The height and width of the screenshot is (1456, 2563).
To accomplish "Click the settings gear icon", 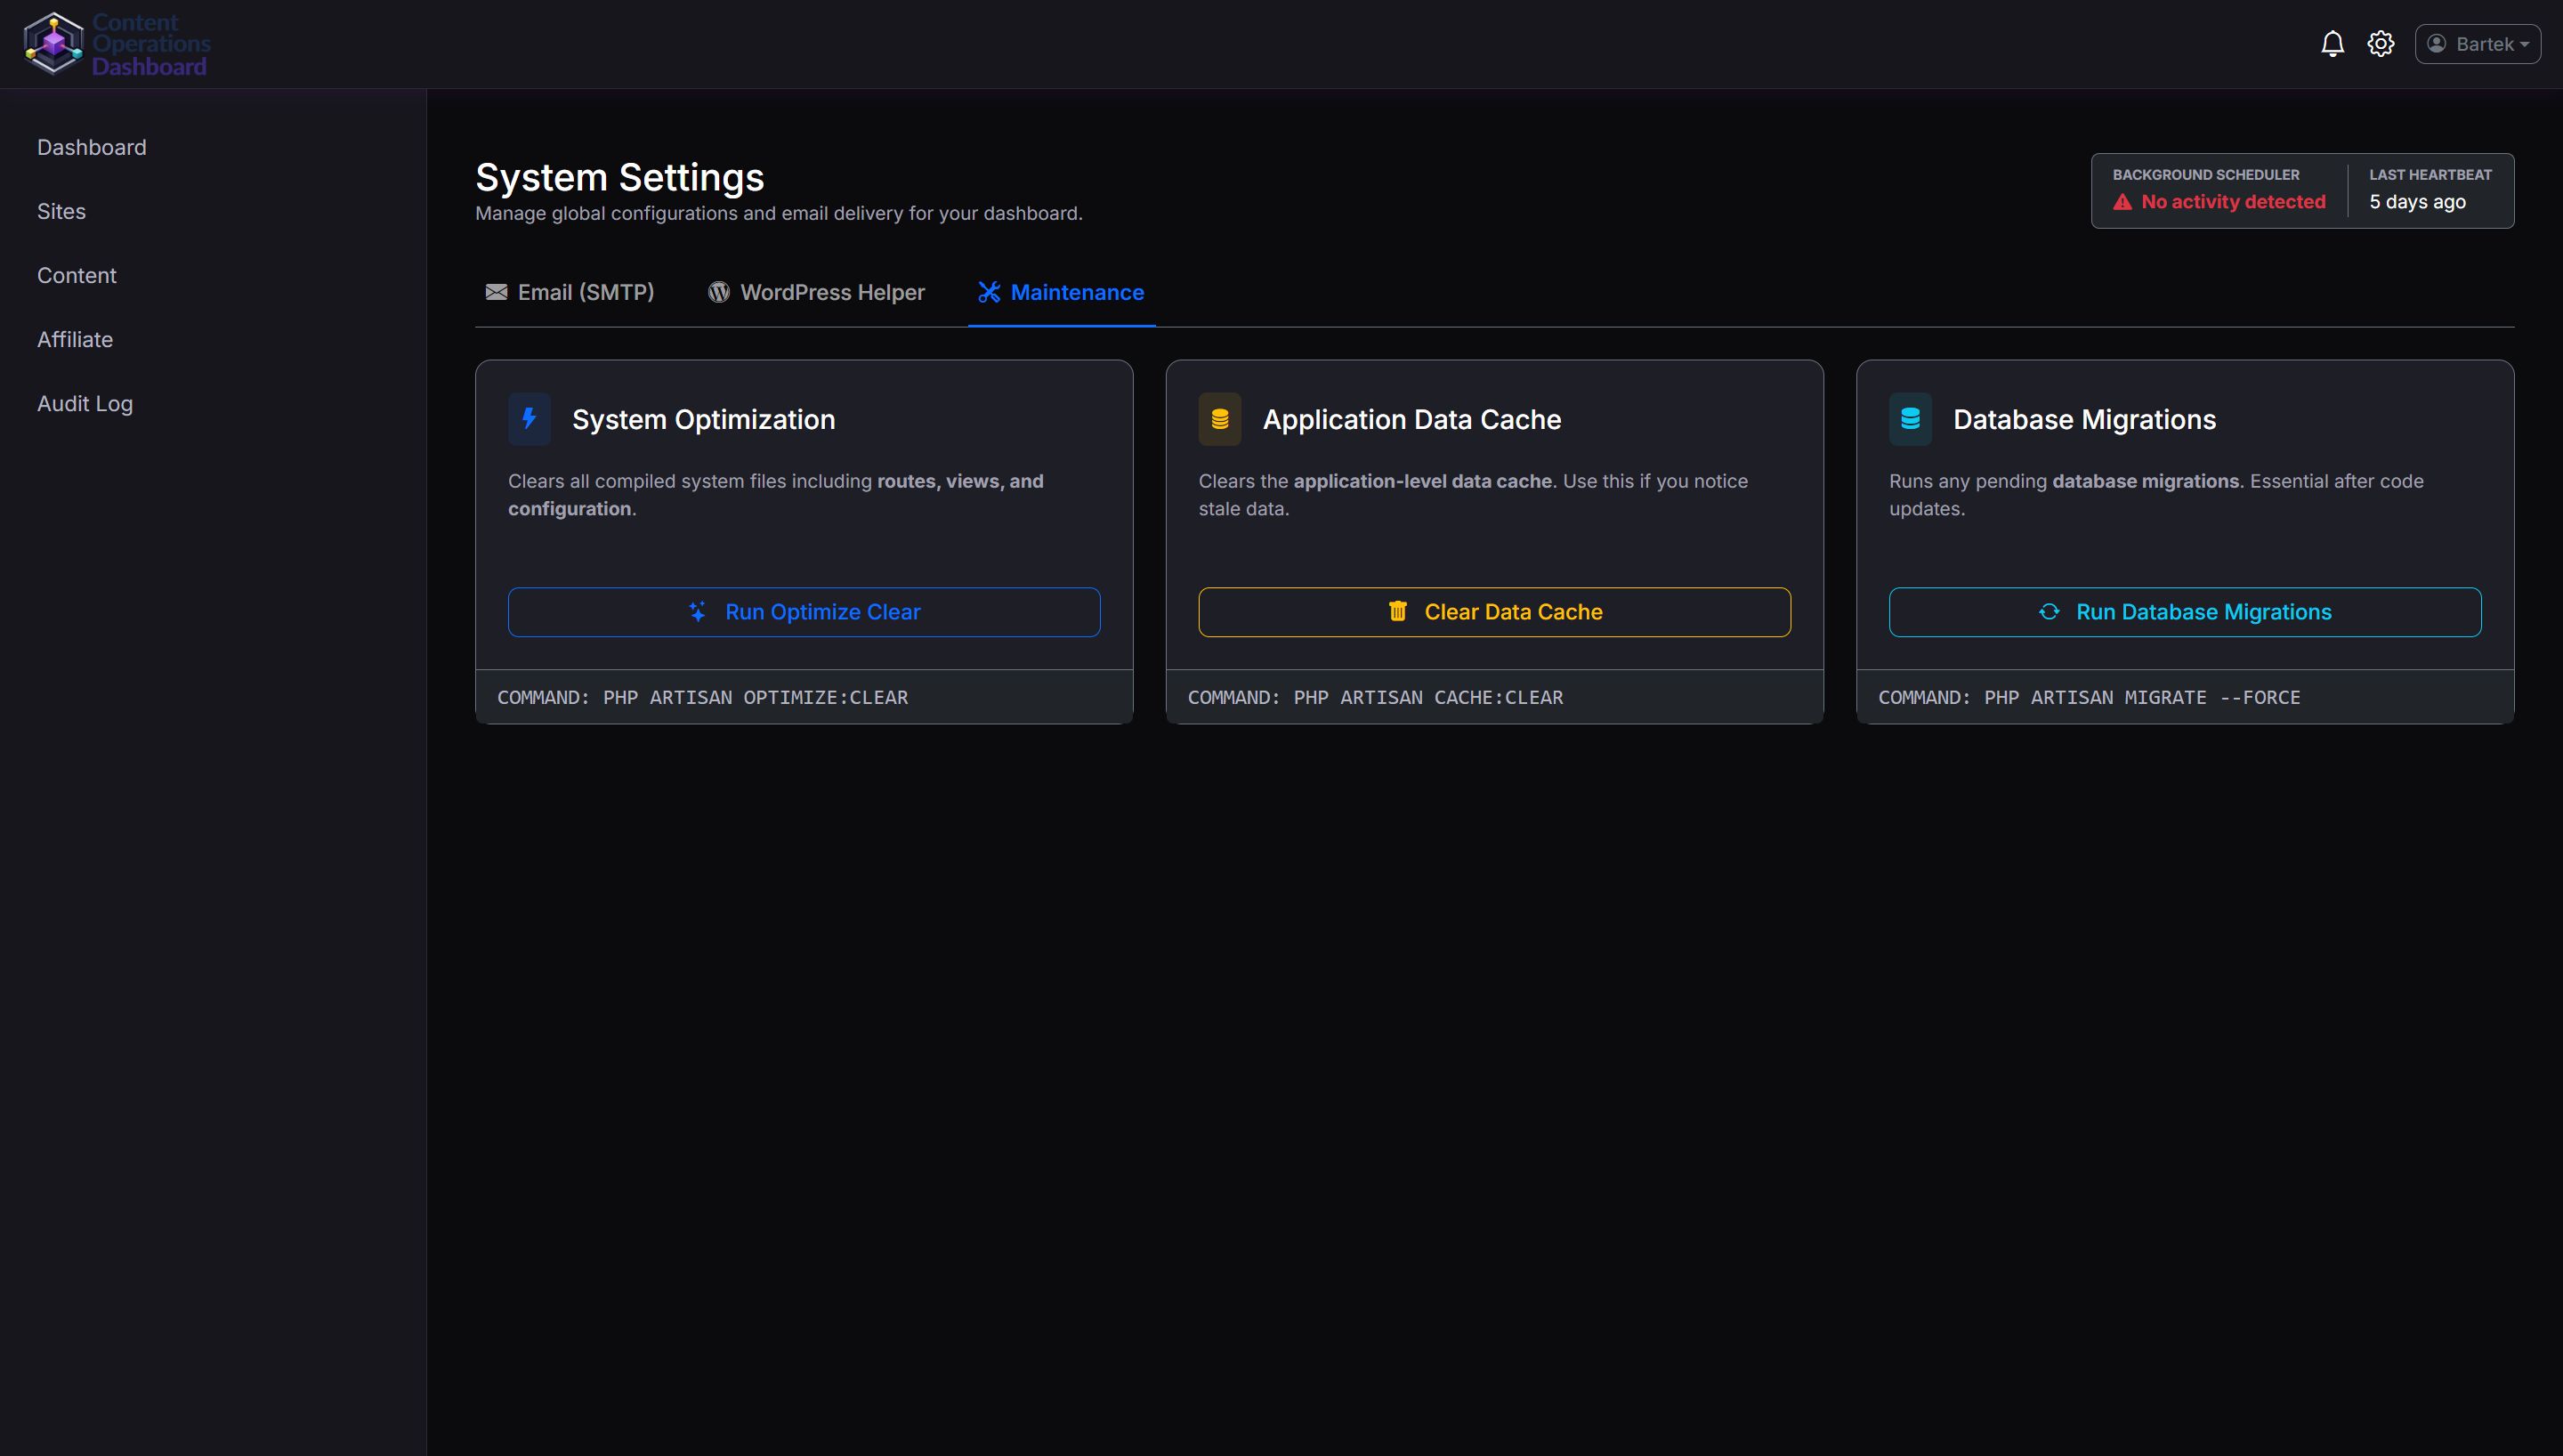I will pyautogui.click(x=2380, y=44).
